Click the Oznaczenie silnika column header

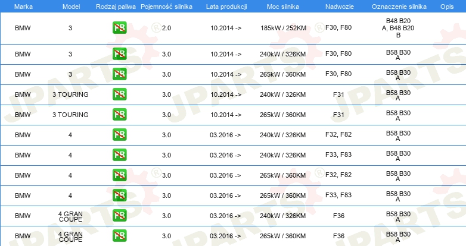click(x=399, y=7)
